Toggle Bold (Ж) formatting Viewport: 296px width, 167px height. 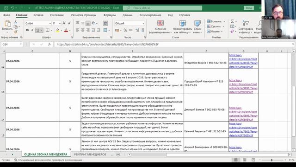click(x=27, y=30)
